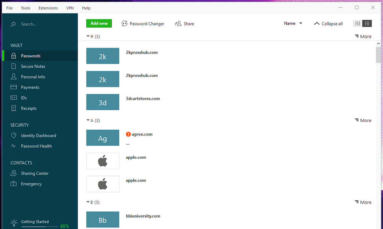Image resolution: width=383 pixels, height=229 pixels.
Task: Click the Add new button
Action: [99, 23]
